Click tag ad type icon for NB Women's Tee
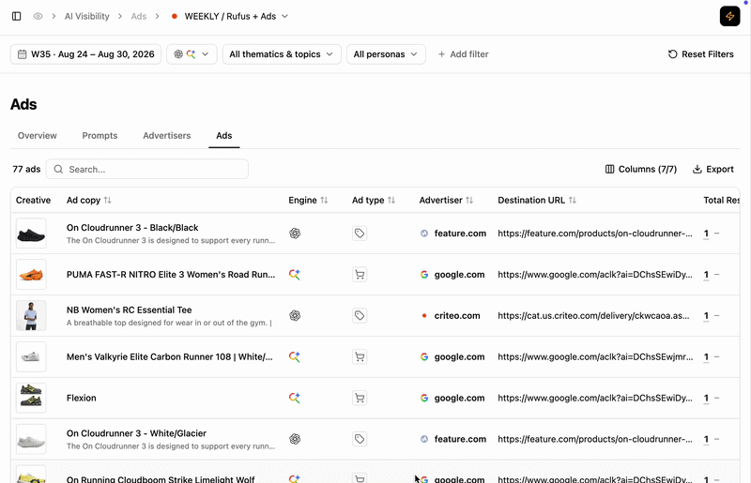The height and width of the screenshot is (483, 751). [x=360, y=315]
